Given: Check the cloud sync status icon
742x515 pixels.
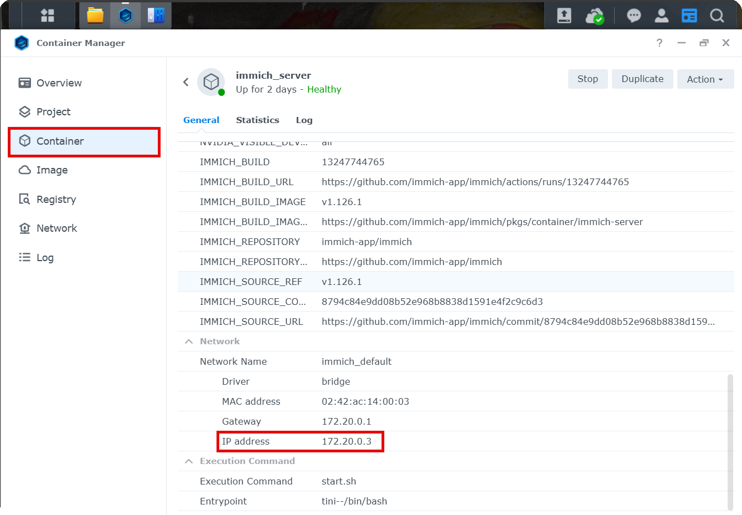Looking at the screenshot, I should click(x=594, y=16).
